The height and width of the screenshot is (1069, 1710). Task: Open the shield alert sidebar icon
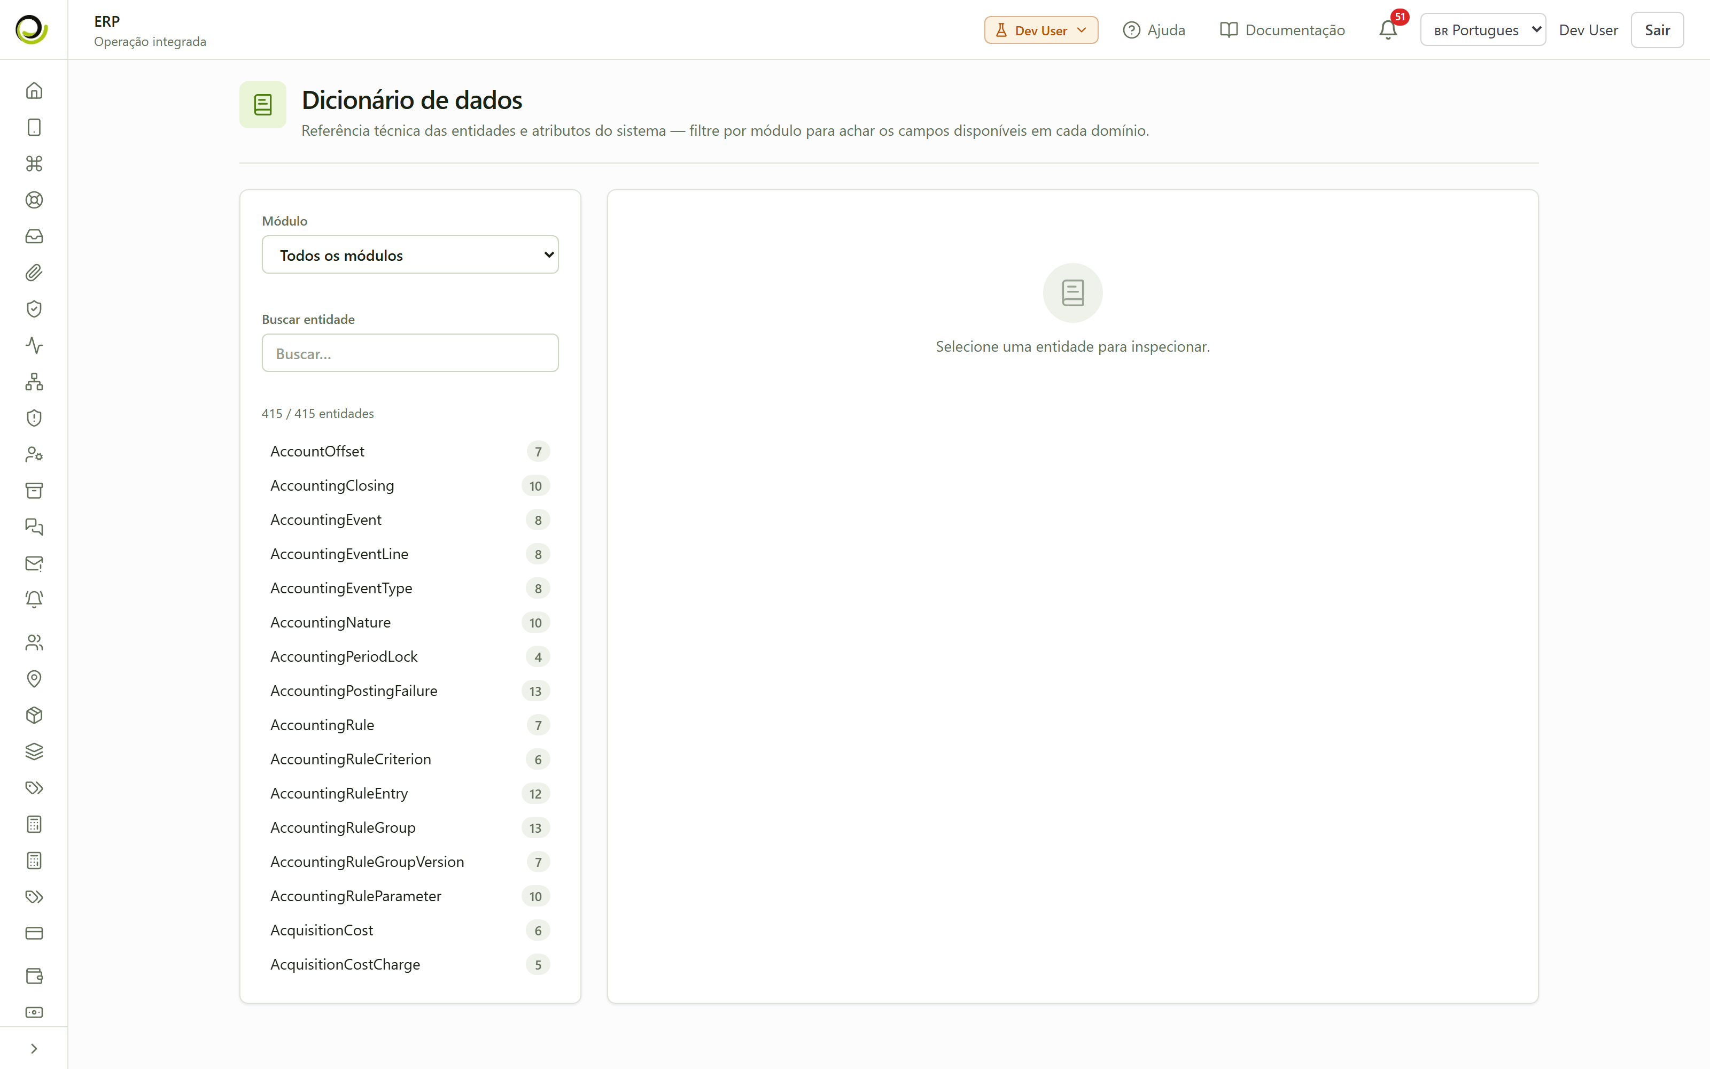[34, 418]
